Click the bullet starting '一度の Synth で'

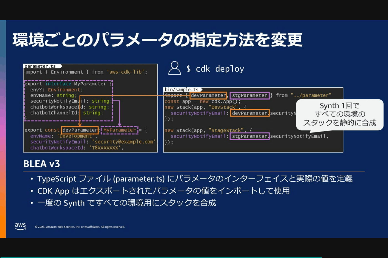tap(127, 203)
